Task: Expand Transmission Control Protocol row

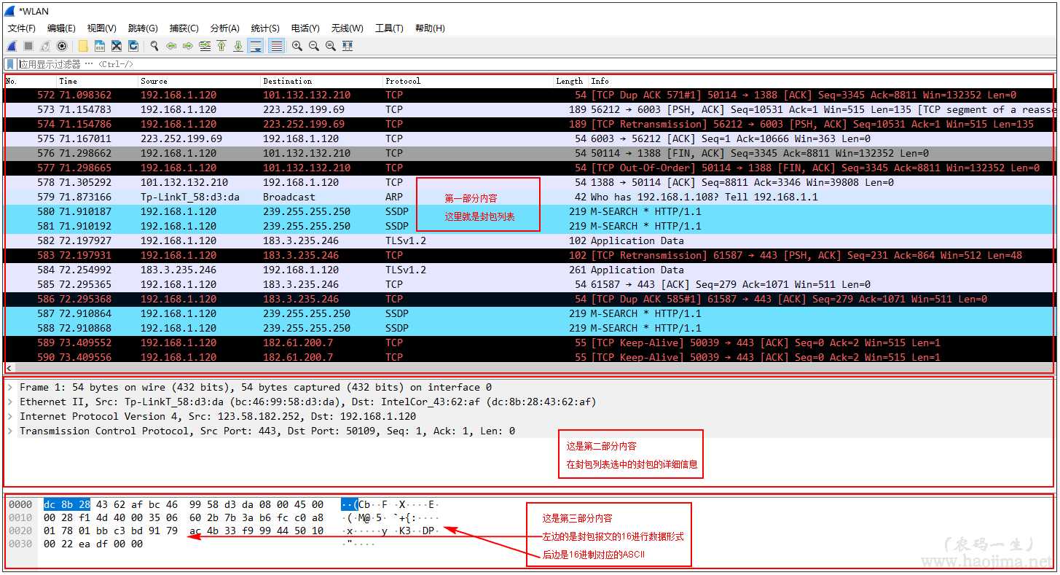Action: click(x=10, y=431)
